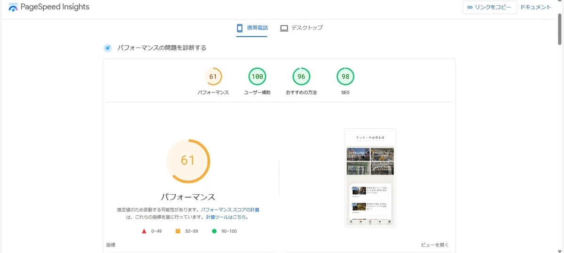Open パフォーマンス スコアの計算 link
The height and width of the screenshot is (253, 564).
[x=230, y=210]
